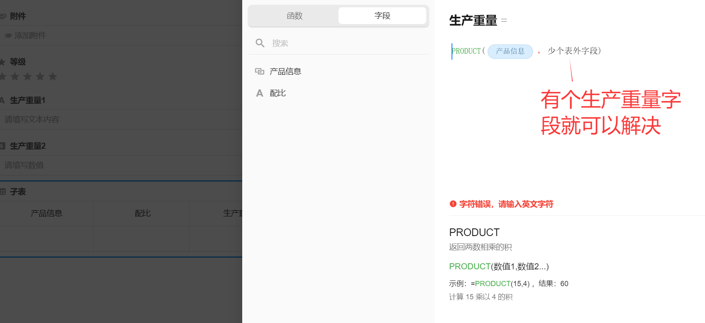The width and height of the screenshot is (705, 323).
Task: Click PRODUCT function name in formula editor
Action: pyautogui.click(x=466, y=51)
